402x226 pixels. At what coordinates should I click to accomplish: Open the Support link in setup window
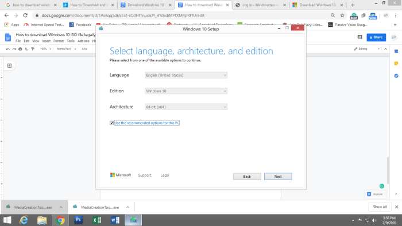pyautogui.click(x=145, y=176)
